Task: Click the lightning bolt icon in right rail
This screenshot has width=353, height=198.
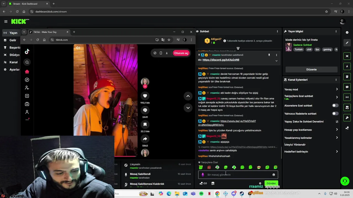Action: click(x=347, y=67)
